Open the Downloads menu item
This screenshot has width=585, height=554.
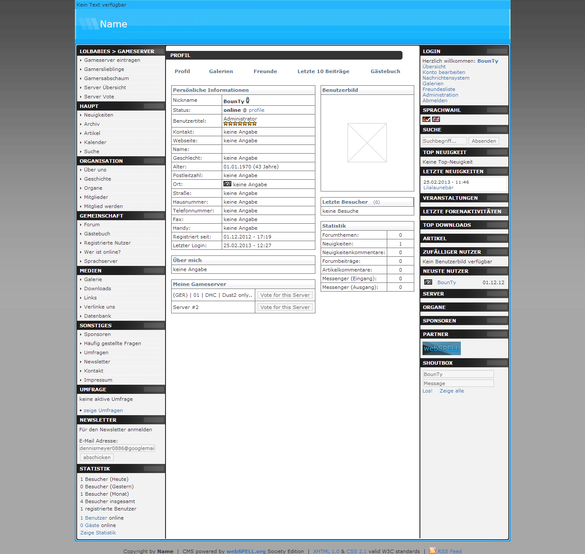pyautogui.click(x=98, y=289)
